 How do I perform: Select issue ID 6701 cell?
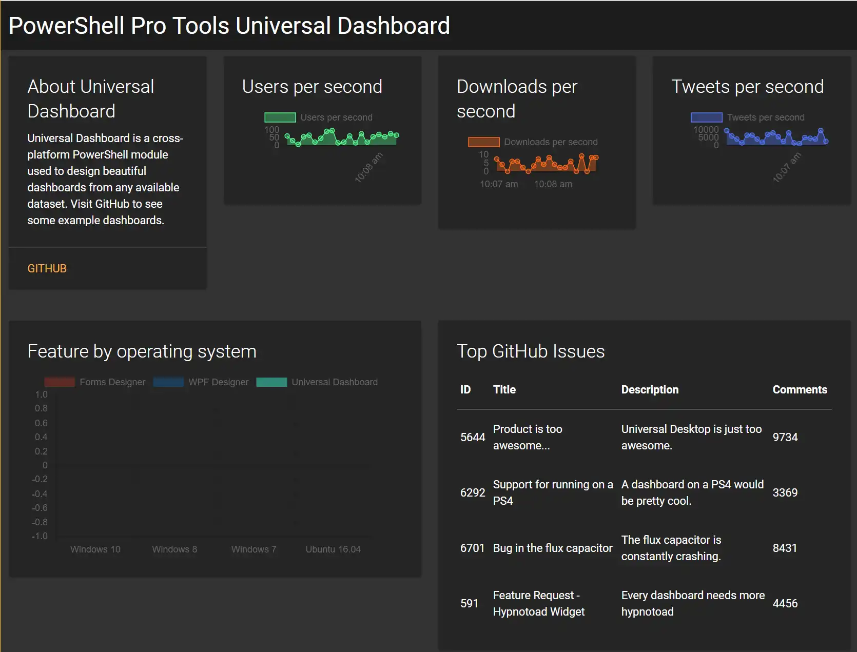click(473, 548)
